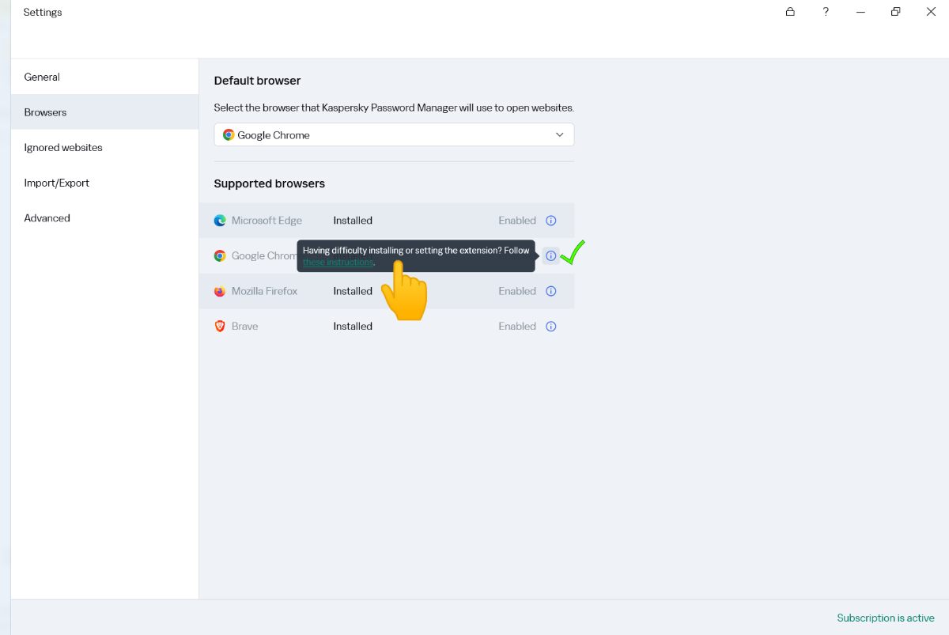Click the Mozilla Firefox name label
The width and height of the screenshot is (949, 635).
(x=265, y=291)
